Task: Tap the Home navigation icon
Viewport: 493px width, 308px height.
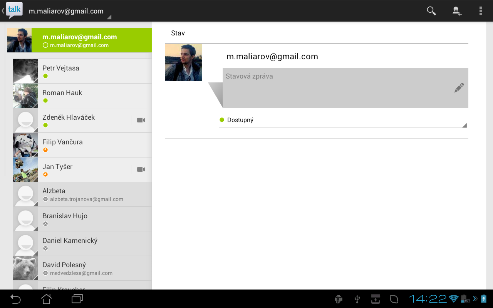Action: coord(46,299)
